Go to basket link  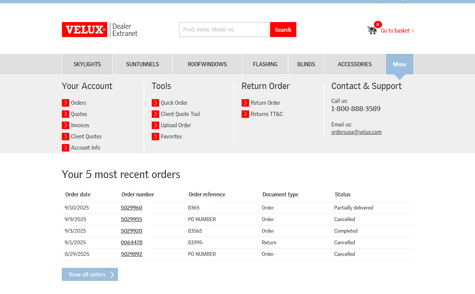pyautogui.click(x=397, y=31)
